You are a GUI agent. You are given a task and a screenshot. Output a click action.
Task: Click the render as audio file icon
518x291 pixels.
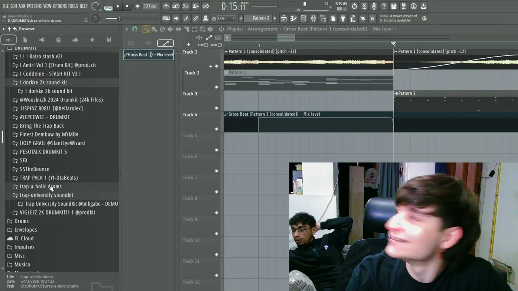tap(403, 6)
